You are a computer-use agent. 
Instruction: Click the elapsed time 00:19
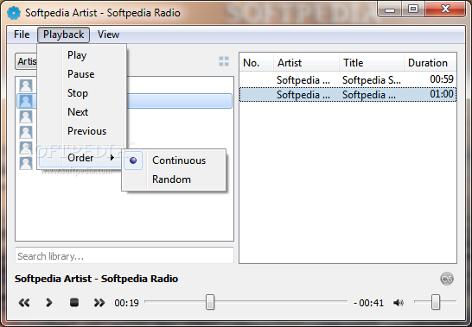click(x=126, y=303)
